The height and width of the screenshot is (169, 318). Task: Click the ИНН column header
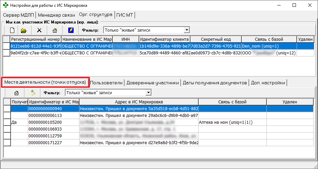point(126,39)
